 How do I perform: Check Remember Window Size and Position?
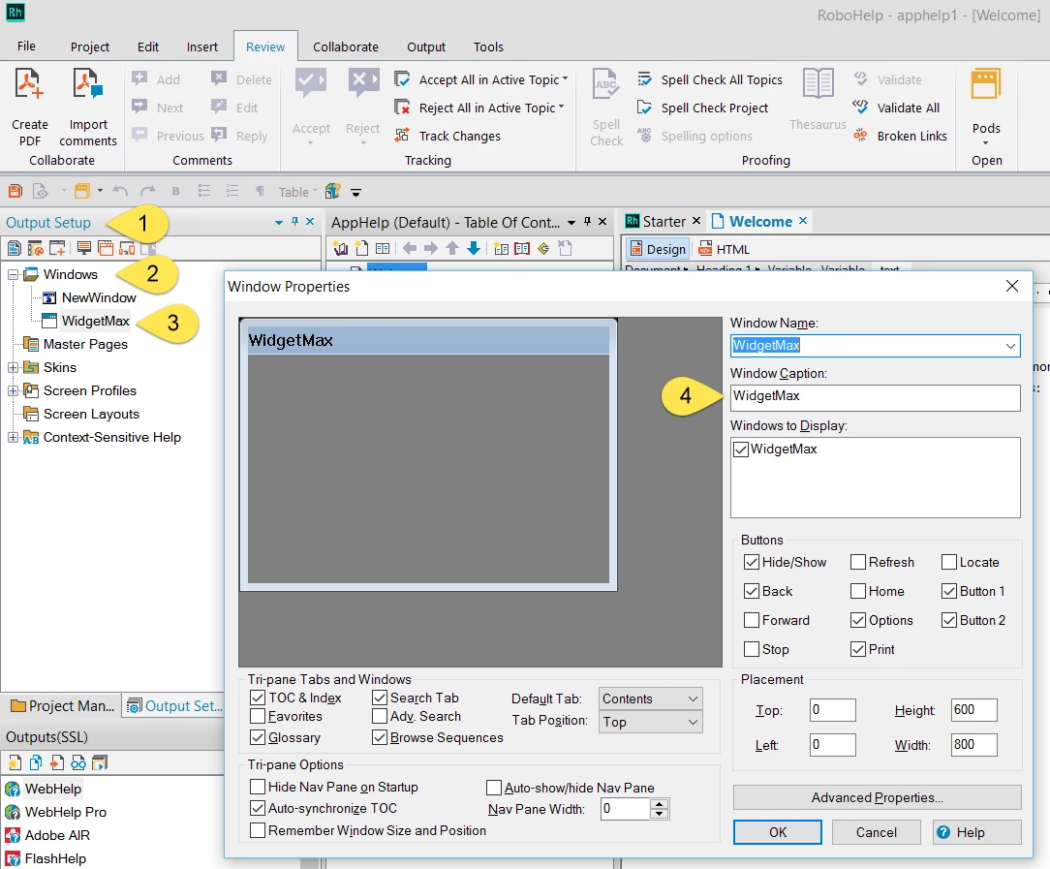point(257,831)
